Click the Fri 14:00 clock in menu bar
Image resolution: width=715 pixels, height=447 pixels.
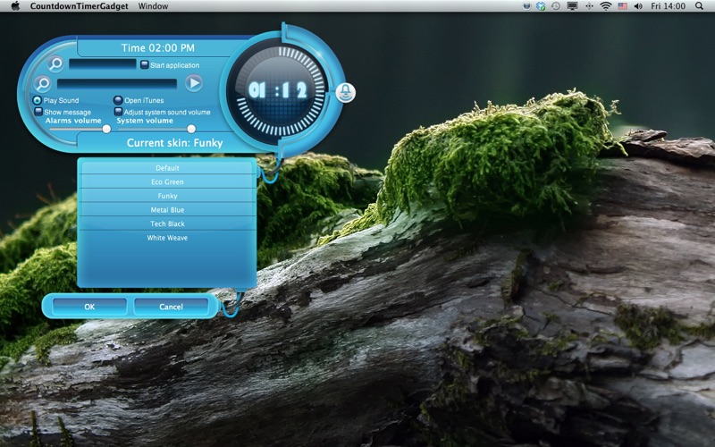(668, 6)
